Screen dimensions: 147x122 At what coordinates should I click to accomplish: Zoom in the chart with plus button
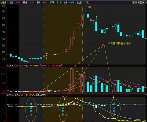(x=133, y=2)
